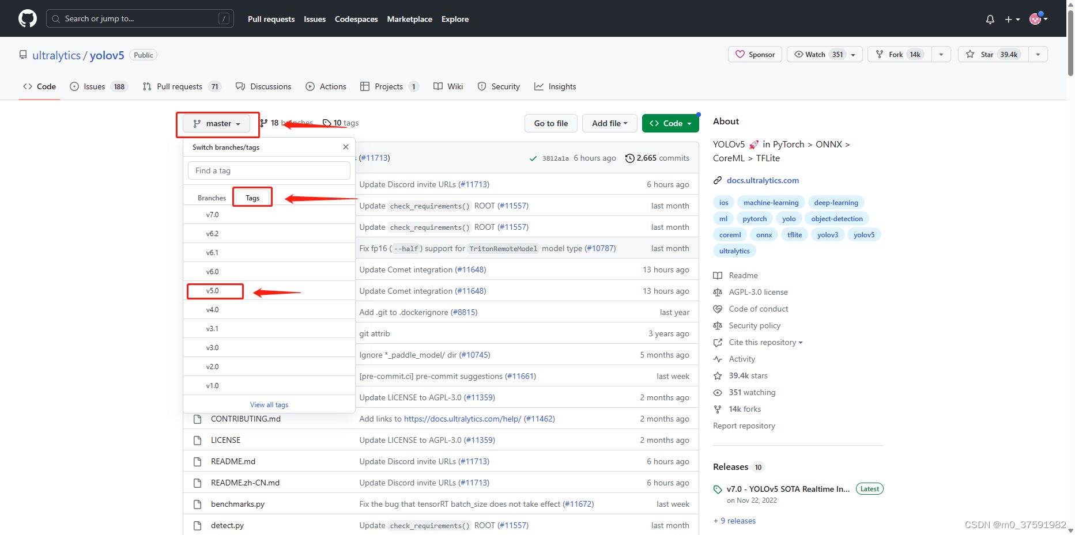The width and height of the screenshot is (1075, 535).
Task: Open 14k forks icon link
Action: click(718, 409)
